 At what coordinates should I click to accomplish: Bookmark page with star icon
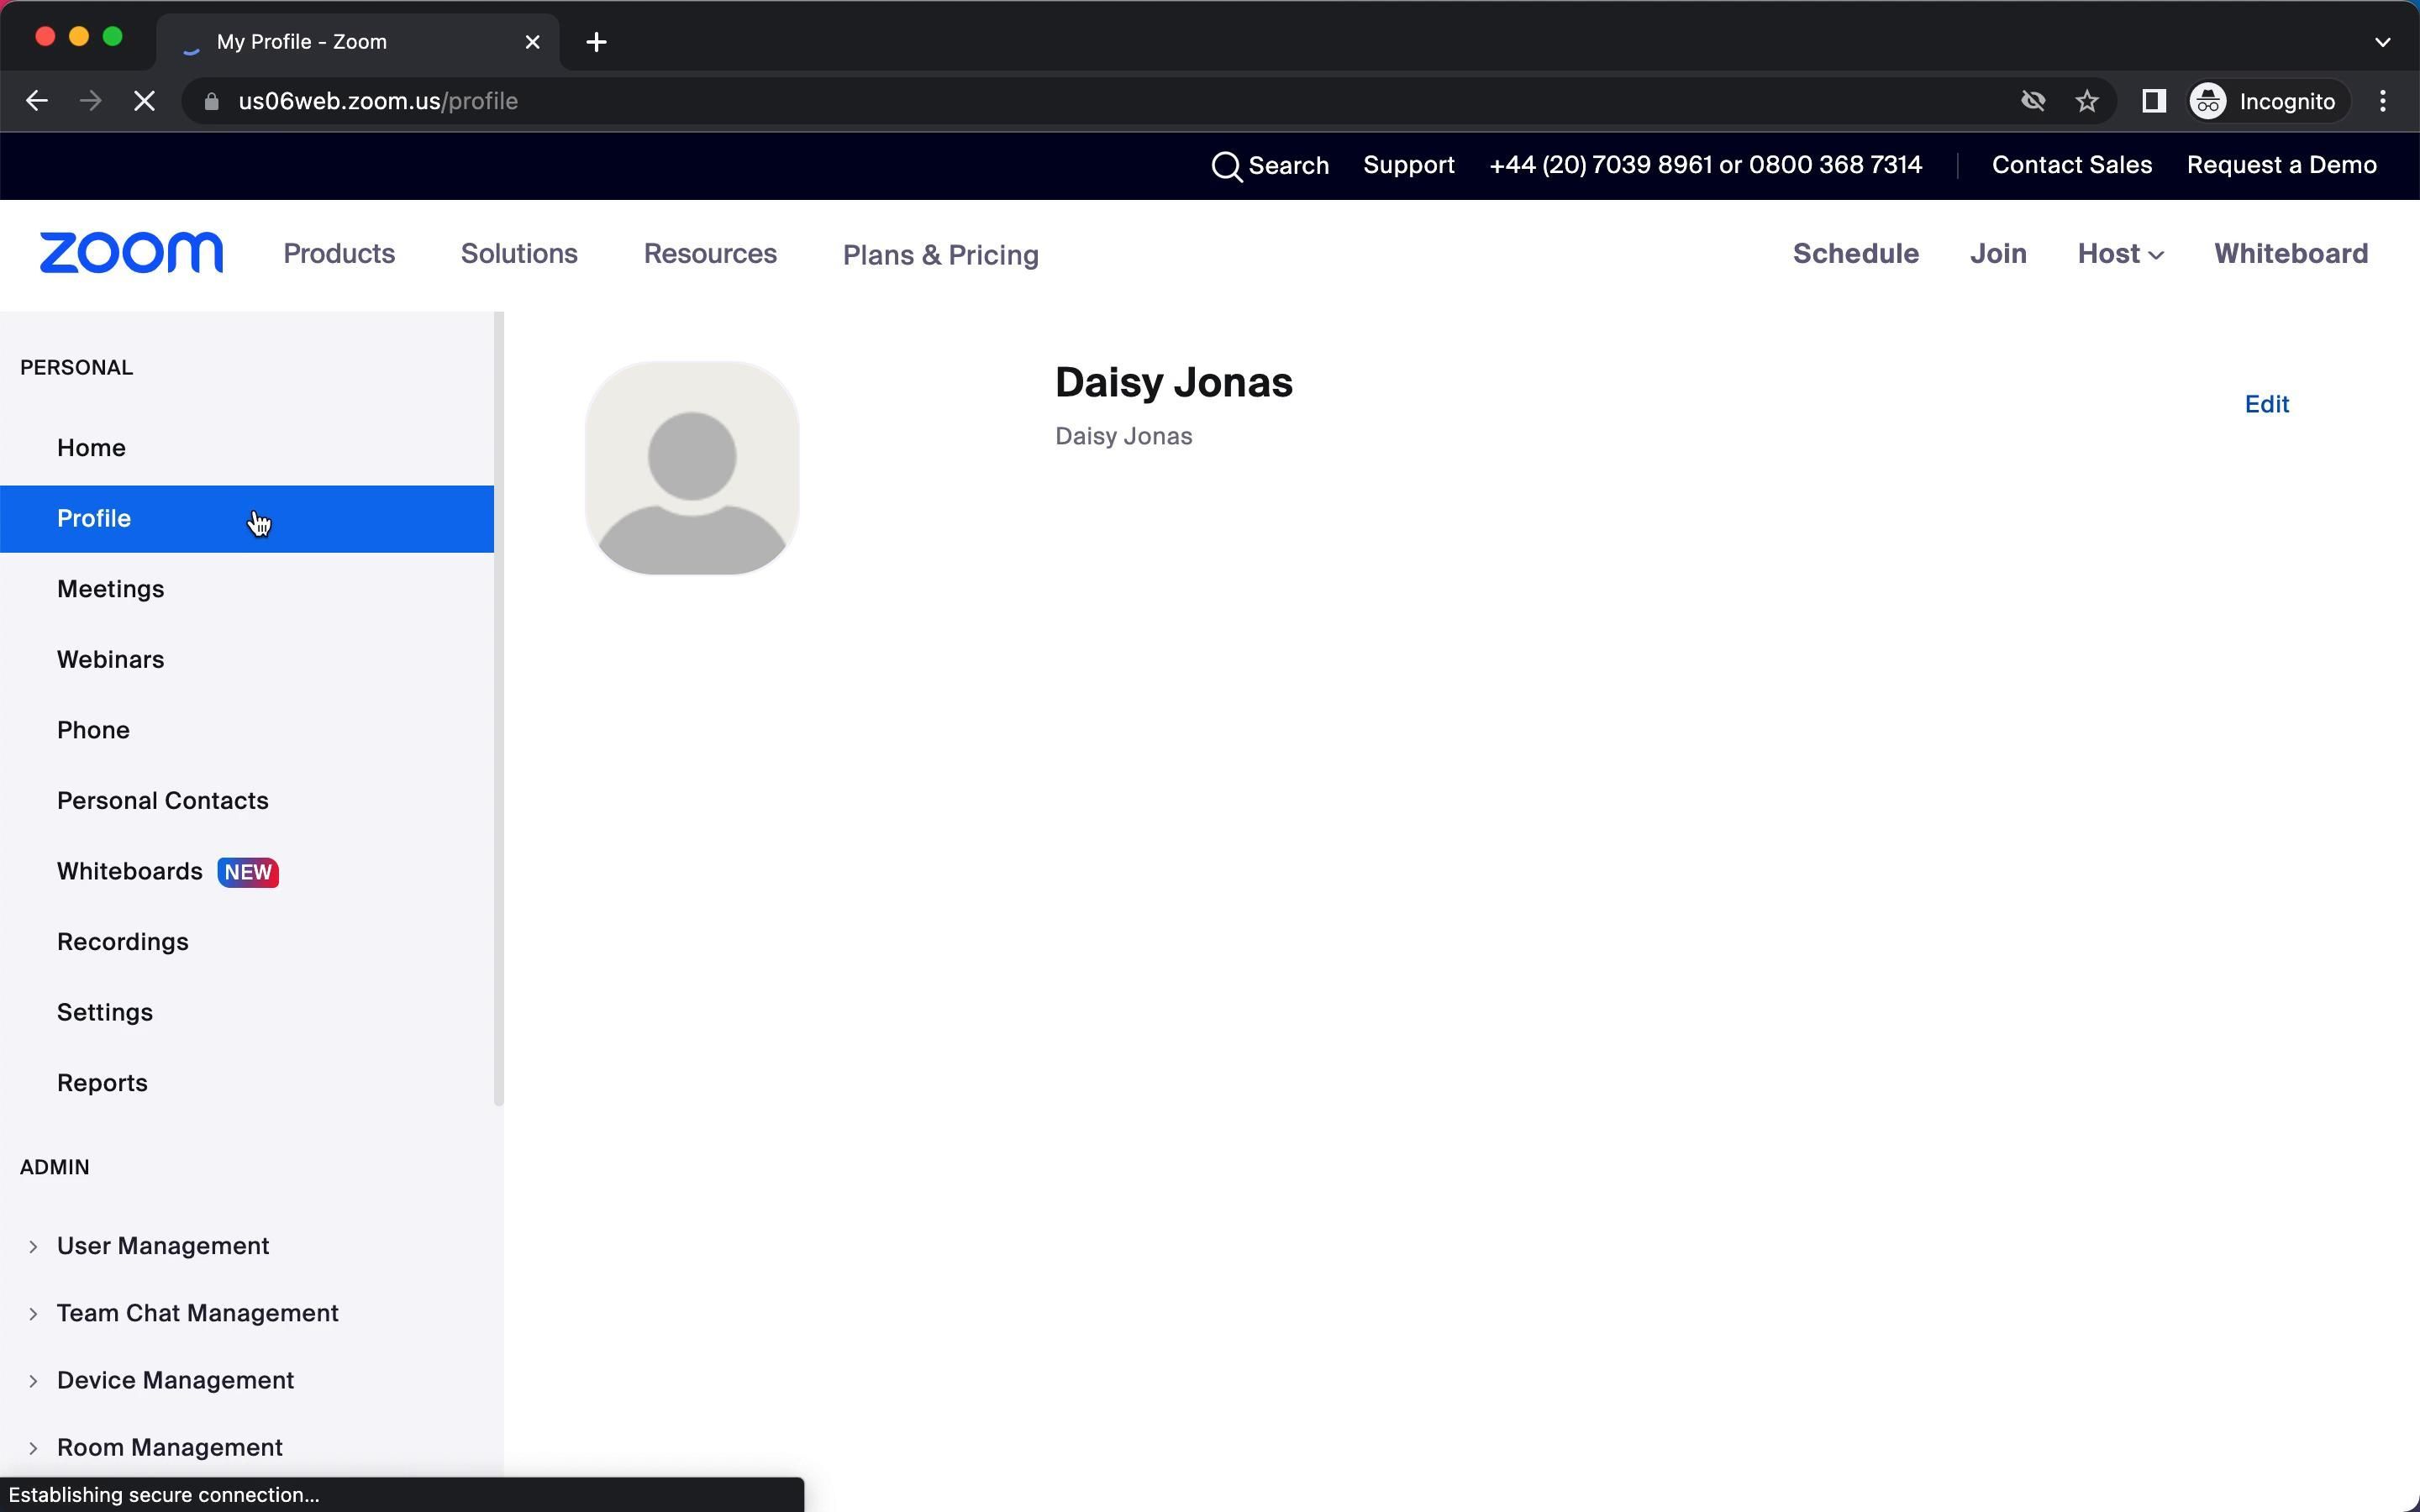(2087, 101)
